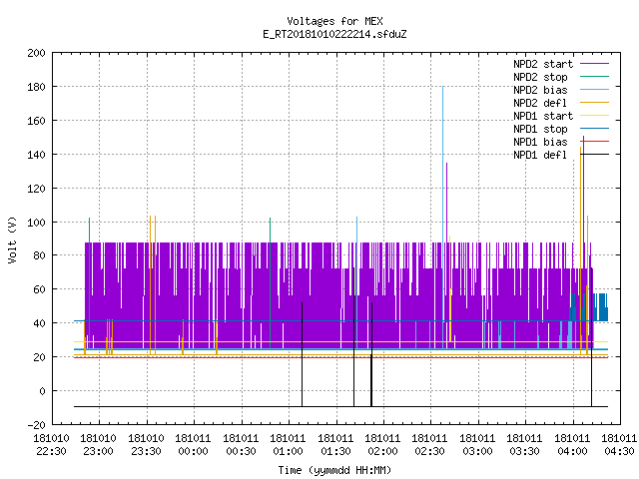Click the y-axis tick value 100
639x479 pixels.
36,222
